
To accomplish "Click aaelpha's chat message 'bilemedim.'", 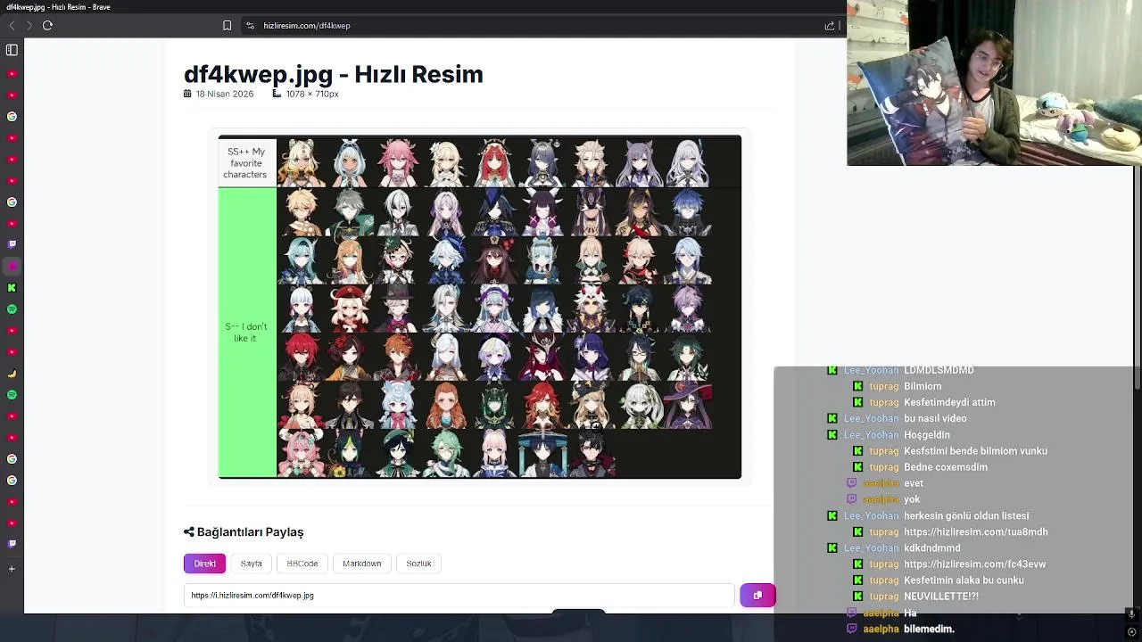I will click(x=929, y=630).
